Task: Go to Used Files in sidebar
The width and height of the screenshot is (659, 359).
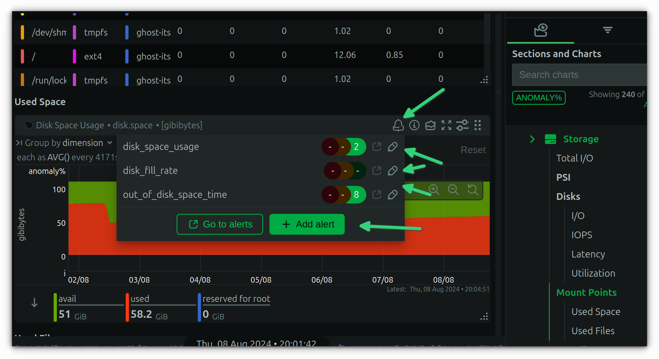Action: click(x=593, y=331)
